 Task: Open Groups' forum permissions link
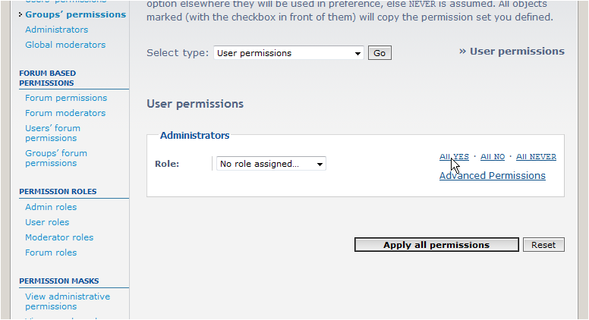coord(56,158)
